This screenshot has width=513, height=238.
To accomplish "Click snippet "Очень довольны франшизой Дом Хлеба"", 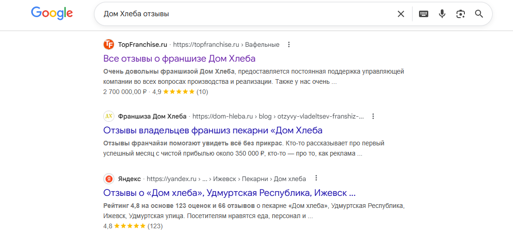I will [x=169, y=71].
